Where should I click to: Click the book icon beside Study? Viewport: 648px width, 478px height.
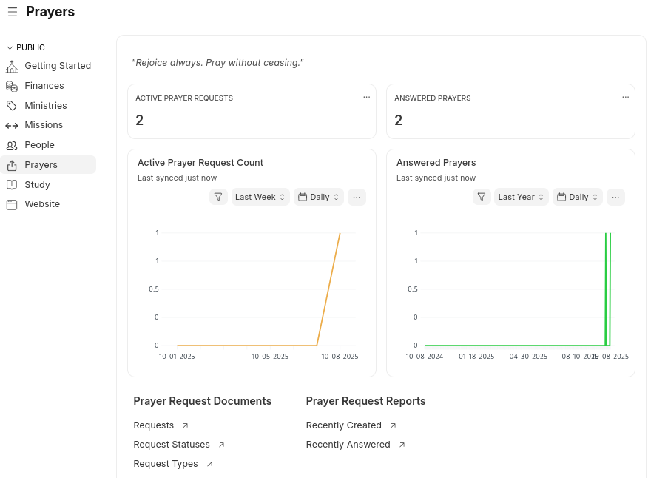pyautogui.click(x=12, y=185)
